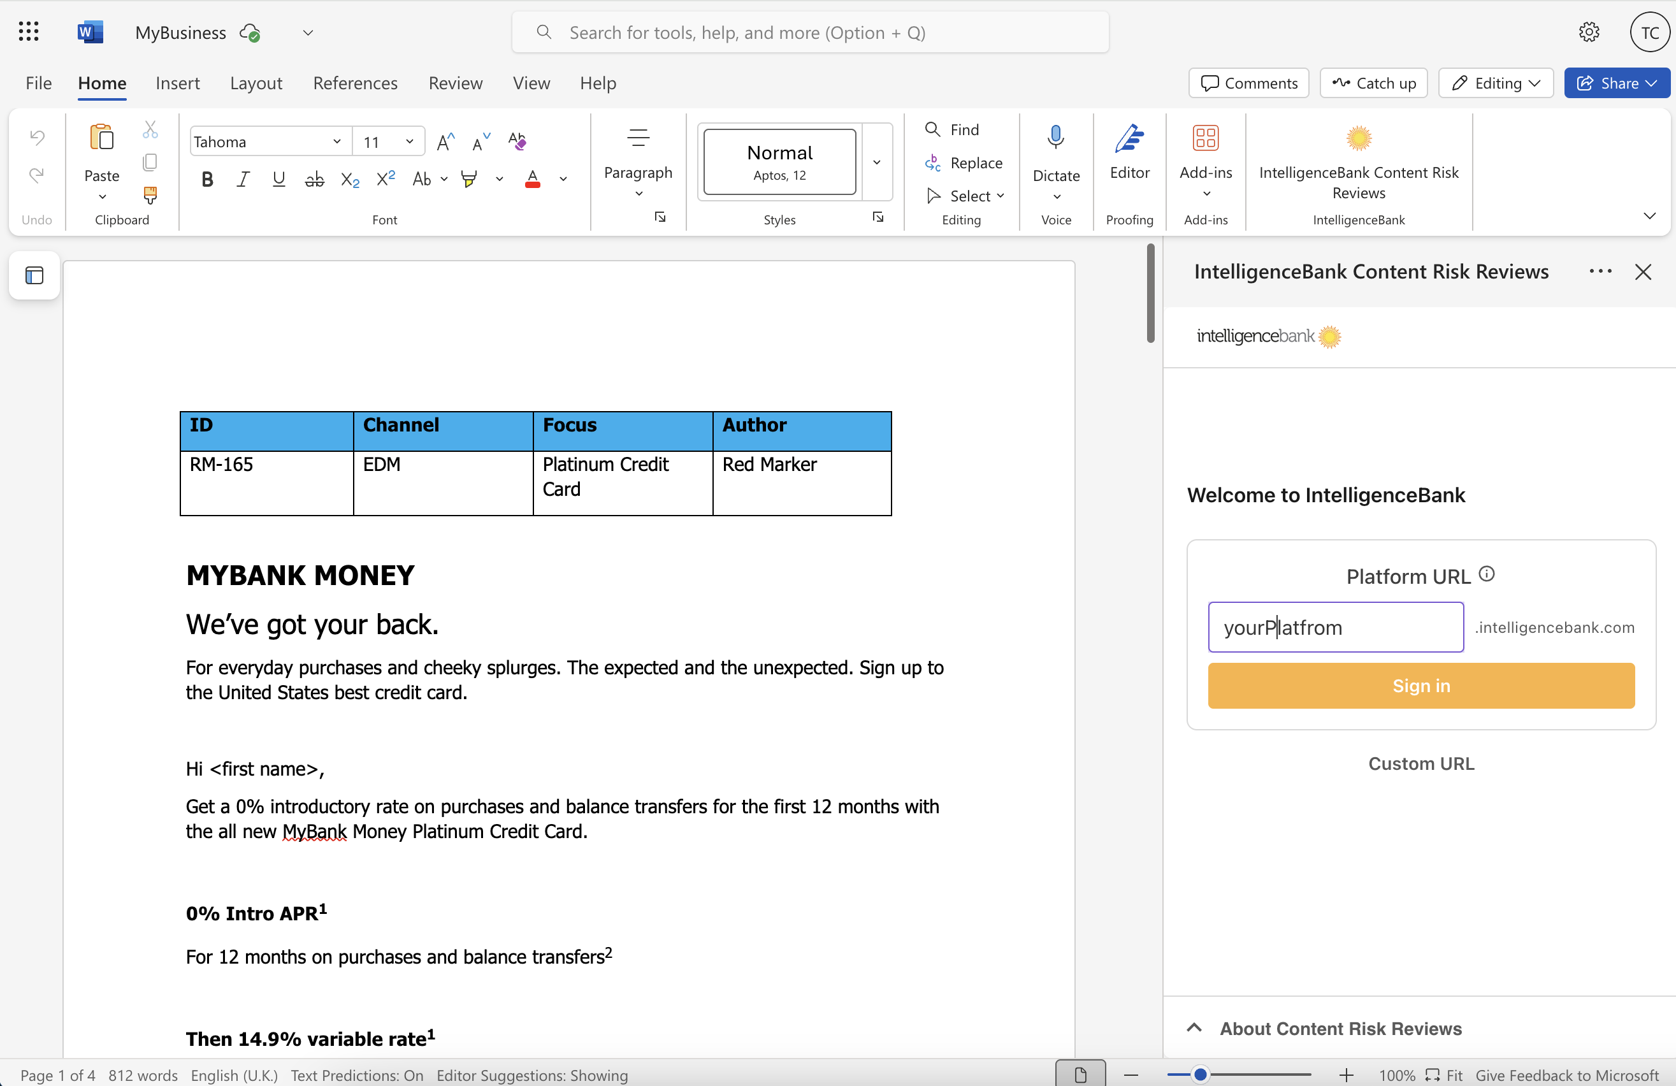
Task: Click the orange Sign in button
Action: click(1420, 685)
